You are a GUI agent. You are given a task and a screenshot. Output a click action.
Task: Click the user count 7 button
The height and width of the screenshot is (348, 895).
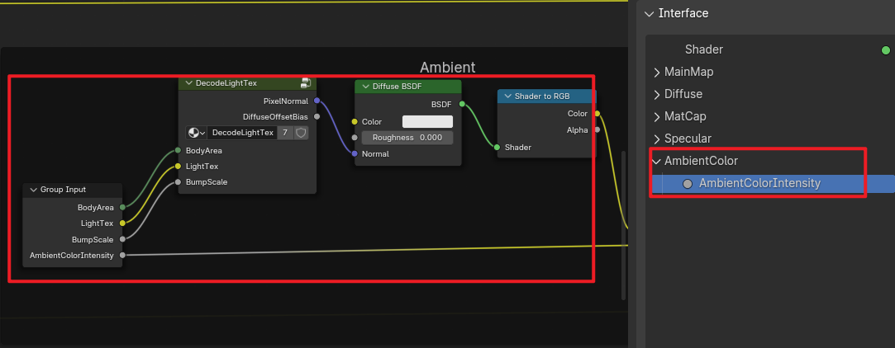(x=285, y=133)
